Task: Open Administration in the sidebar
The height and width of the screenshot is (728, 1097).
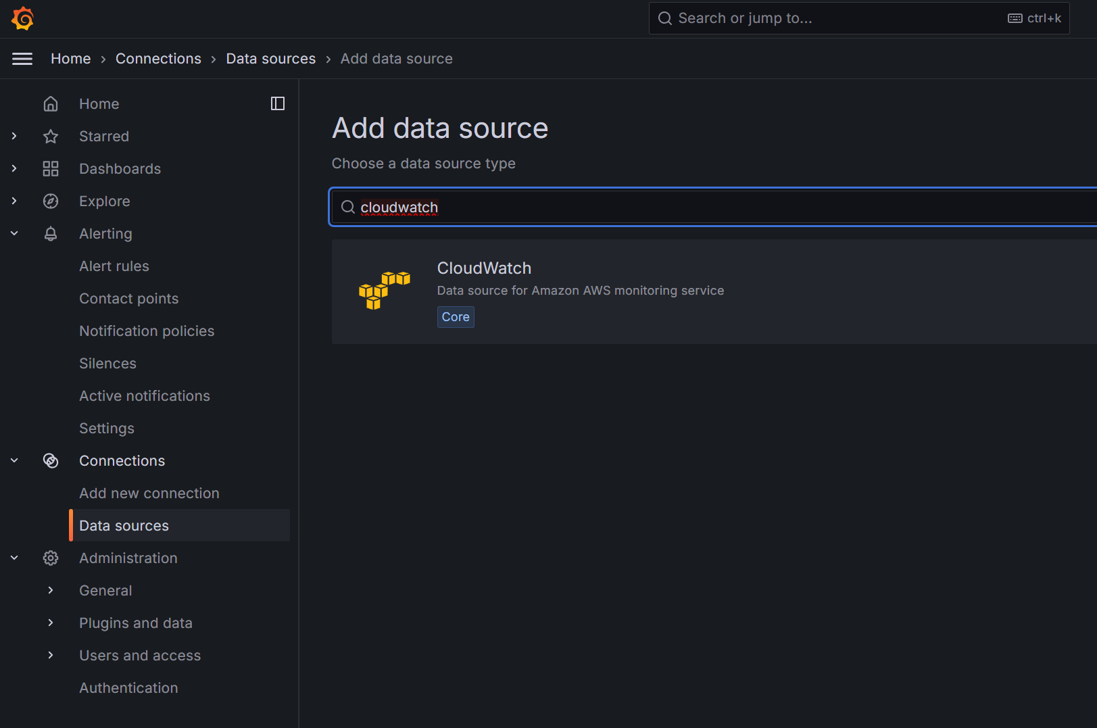Action: [128, 558]
